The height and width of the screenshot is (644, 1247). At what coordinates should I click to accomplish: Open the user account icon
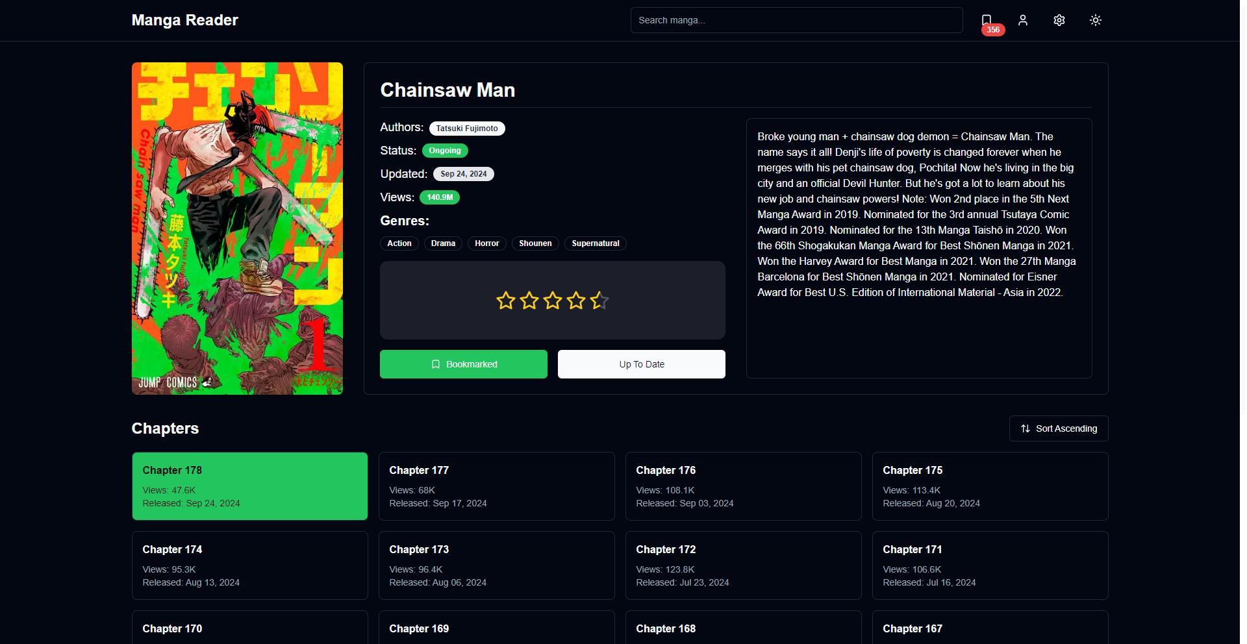1023,20
